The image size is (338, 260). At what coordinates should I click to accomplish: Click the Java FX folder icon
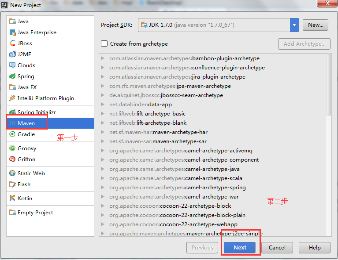coord(12,87)
